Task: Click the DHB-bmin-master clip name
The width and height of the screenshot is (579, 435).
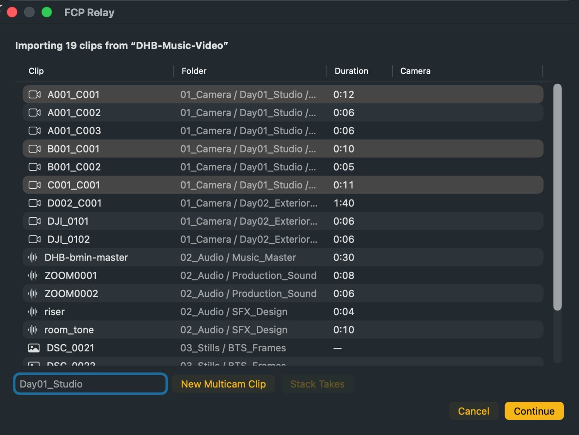Action: point(86,257)
